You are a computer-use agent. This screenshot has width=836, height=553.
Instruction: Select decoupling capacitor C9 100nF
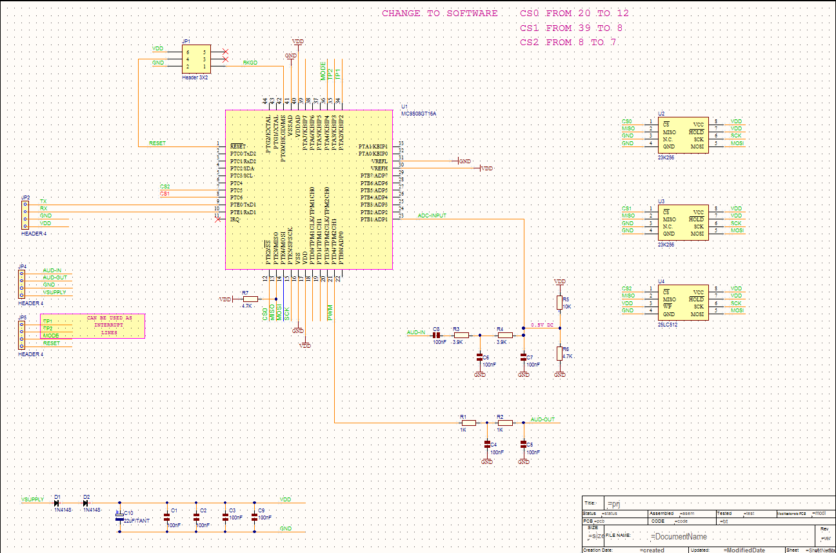click(x=254, y=517)
